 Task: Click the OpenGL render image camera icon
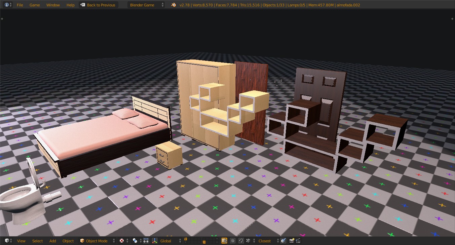coord(292,241)
